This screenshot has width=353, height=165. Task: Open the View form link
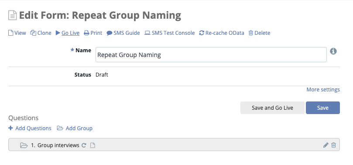[x=17, y=33]
